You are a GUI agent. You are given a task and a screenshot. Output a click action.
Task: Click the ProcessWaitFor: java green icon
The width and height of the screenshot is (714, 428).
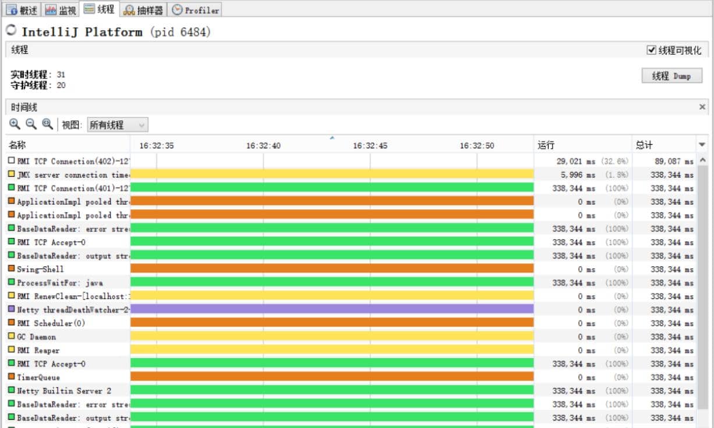[x=11, y=282]
